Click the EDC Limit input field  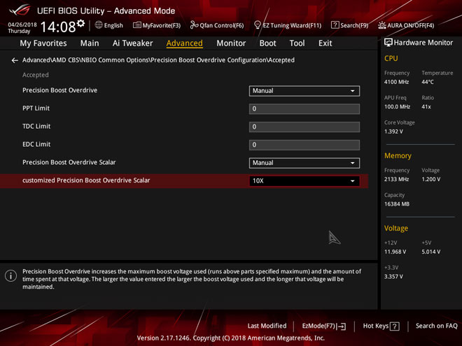304,145
